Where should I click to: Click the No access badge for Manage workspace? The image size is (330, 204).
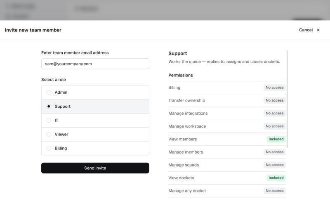[274, 126]
